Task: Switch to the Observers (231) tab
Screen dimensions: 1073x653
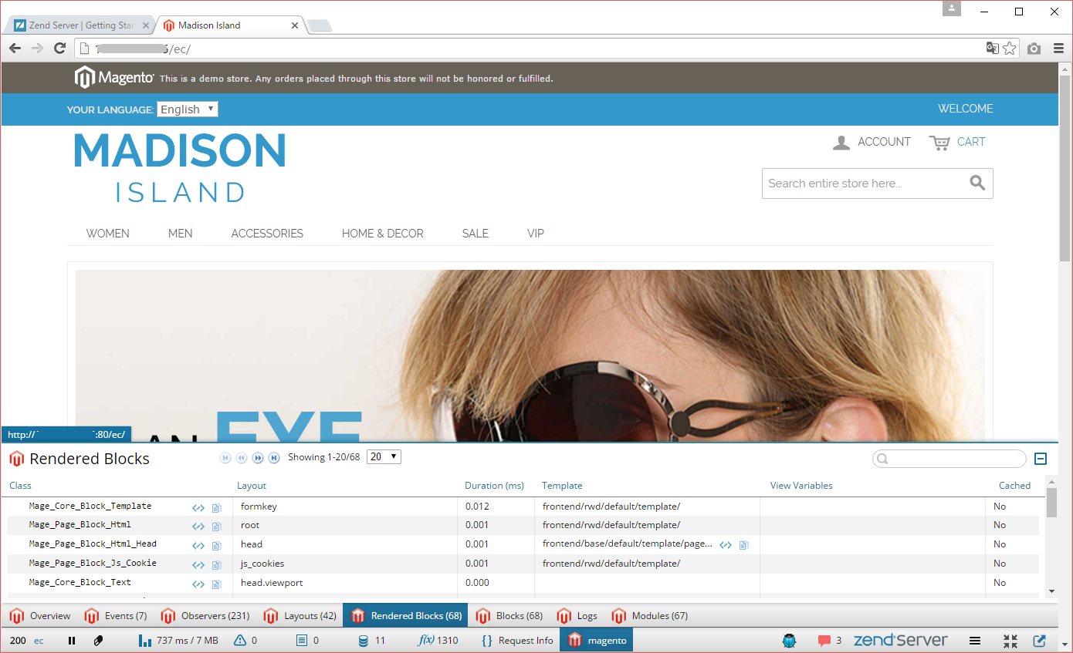Action: tap(206, 616)
